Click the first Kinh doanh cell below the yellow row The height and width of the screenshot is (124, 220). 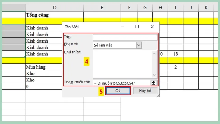(x=44, y=28)
